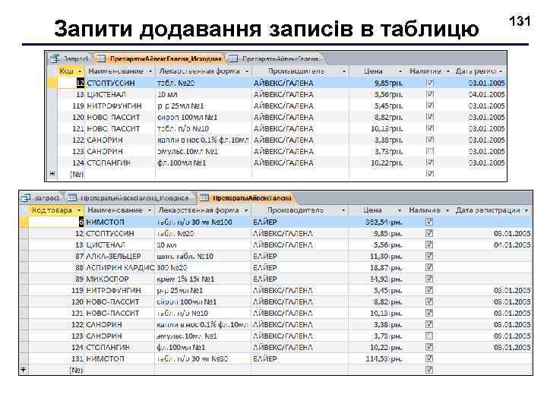
Task: Select upper ПрепаратыАйвексГалена_Исходная tab
Action: (x=160, y=58)
